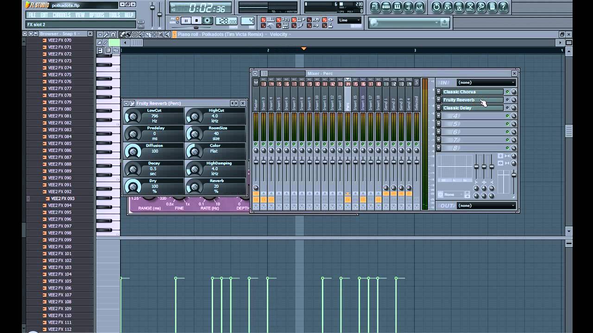Open the CHANNELS menu
This screenshot has height=333, width=593.
tap(62, 15)
